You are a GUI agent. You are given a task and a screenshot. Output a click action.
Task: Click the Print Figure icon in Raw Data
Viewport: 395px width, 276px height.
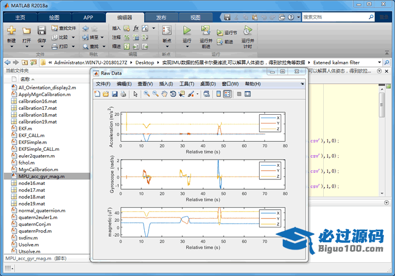pos(123,94)
